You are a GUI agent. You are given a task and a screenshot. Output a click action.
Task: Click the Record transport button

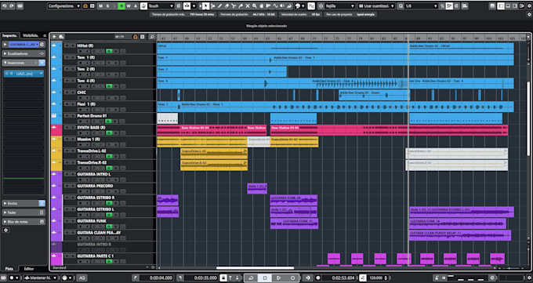(292, 278)
